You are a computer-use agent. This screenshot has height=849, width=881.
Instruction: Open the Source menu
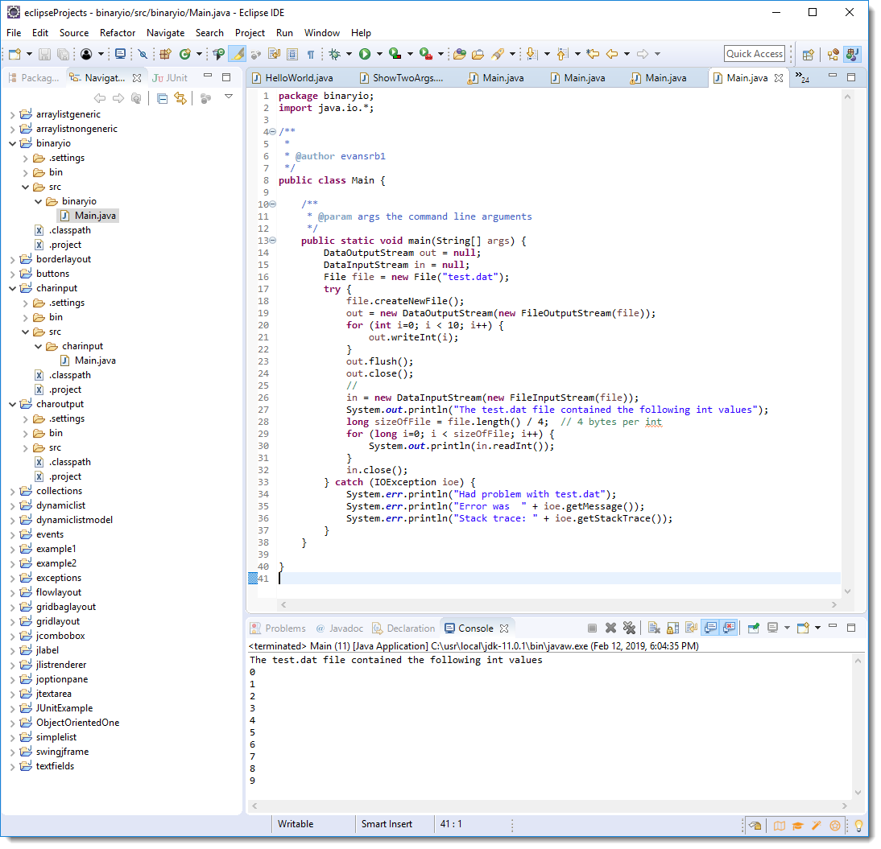tap(73, 32)
